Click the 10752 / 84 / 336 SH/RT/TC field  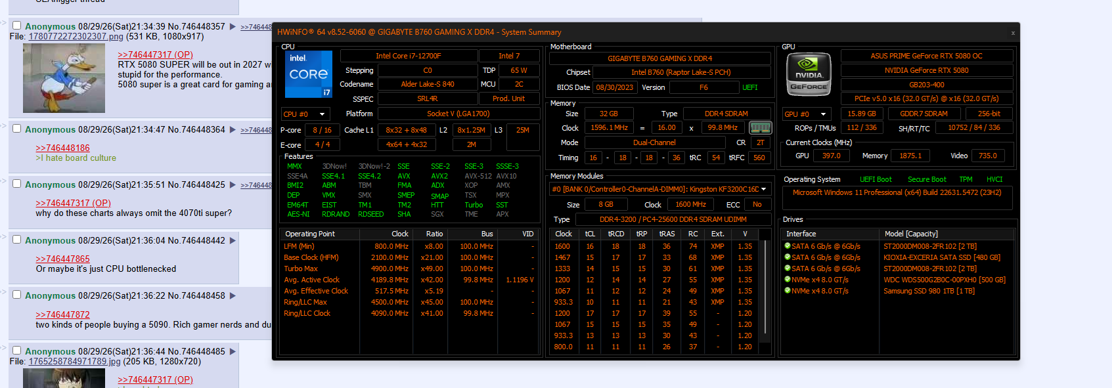(x=973, y=129)
